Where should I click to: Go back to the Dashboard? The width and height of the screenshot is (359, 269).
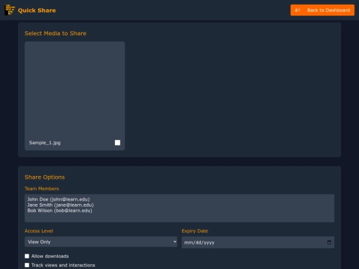point(322,10)
